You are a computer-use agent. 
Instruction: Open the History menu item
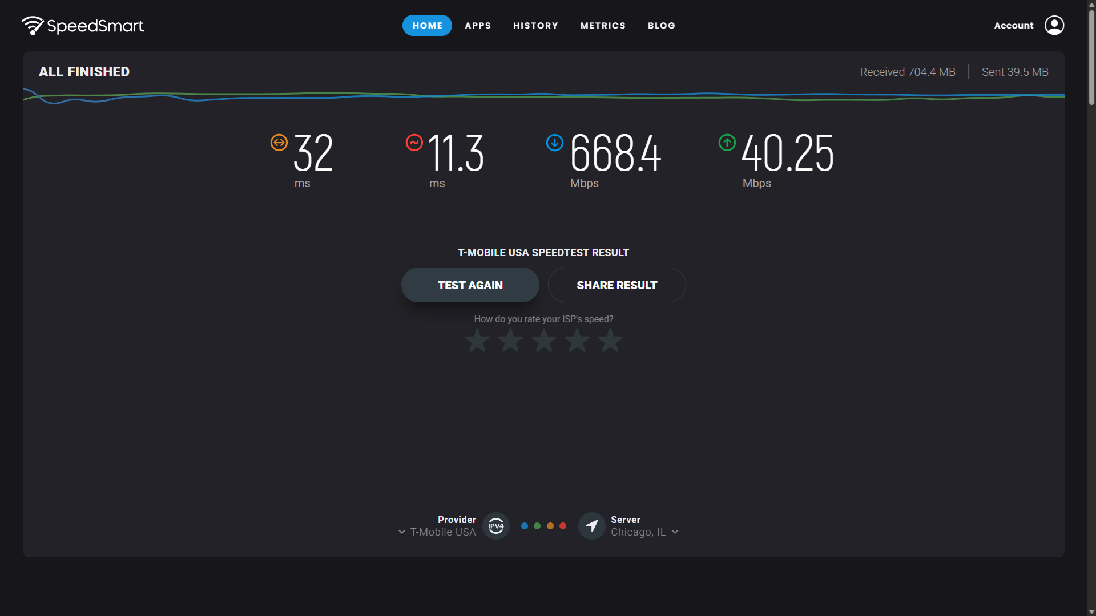(x=535, y=26)
